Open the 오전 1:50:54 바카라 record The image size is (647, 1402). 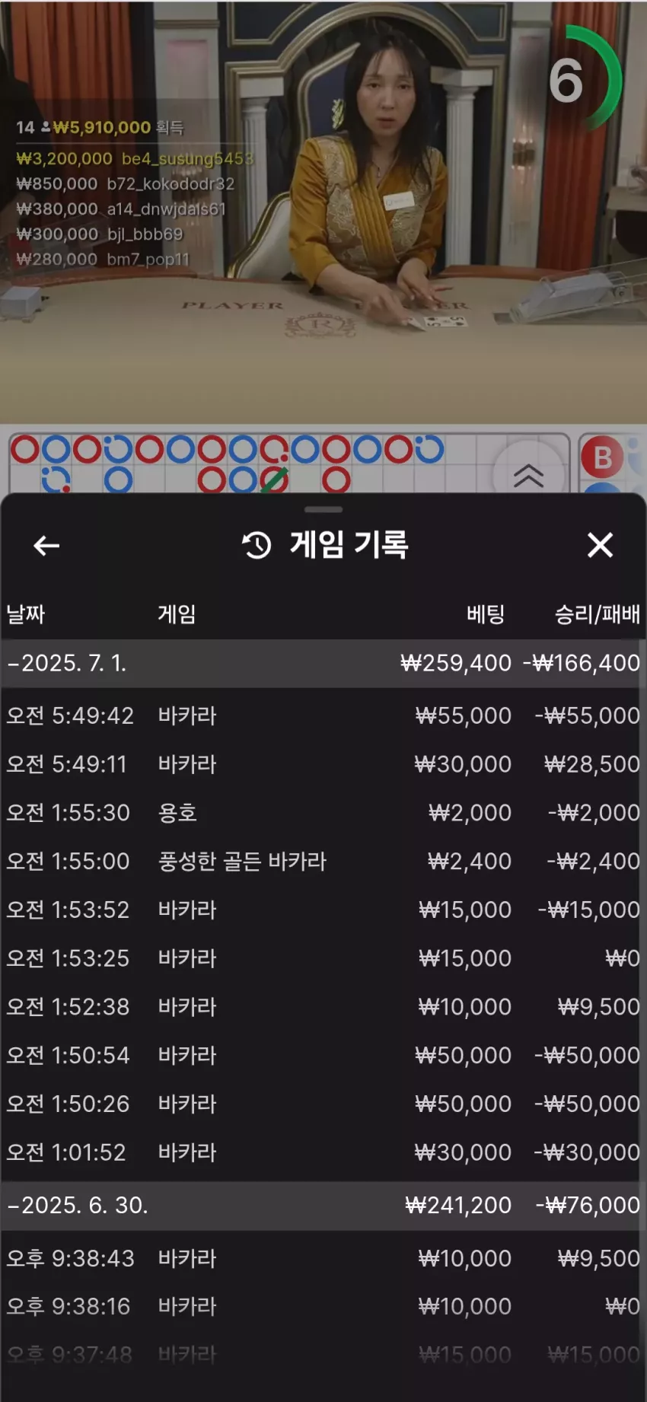(323, 1056)
